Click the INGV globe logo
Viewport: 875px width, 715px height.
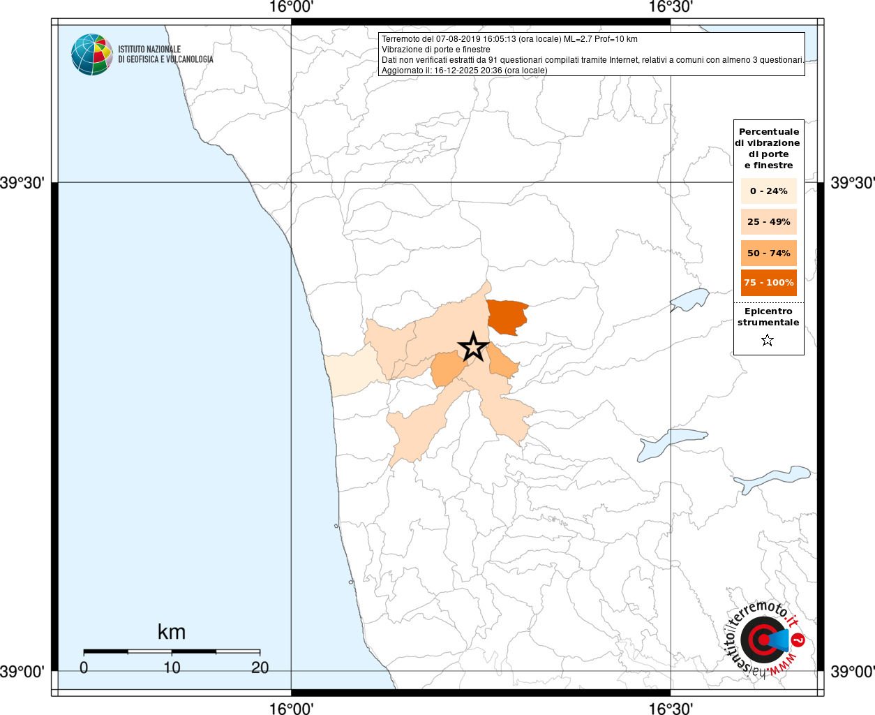point(92,54)
